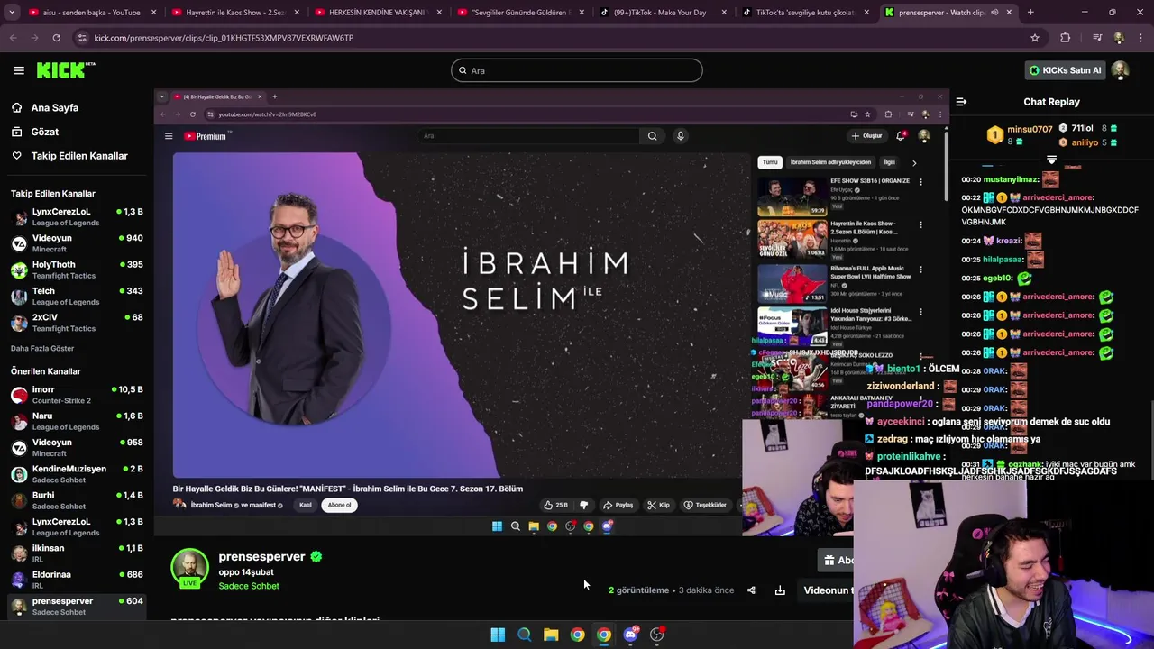Expand the gift leaderboard below minsu0707
Viewport: 1154px width, 649px height.
1051,159
